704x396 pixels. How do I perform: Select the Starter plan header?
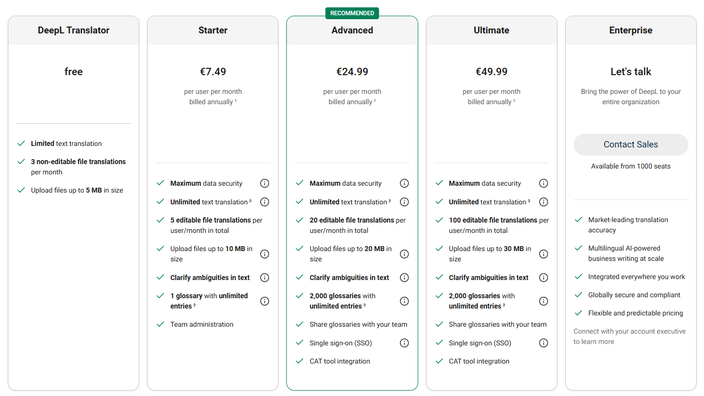tap(213, 30)
